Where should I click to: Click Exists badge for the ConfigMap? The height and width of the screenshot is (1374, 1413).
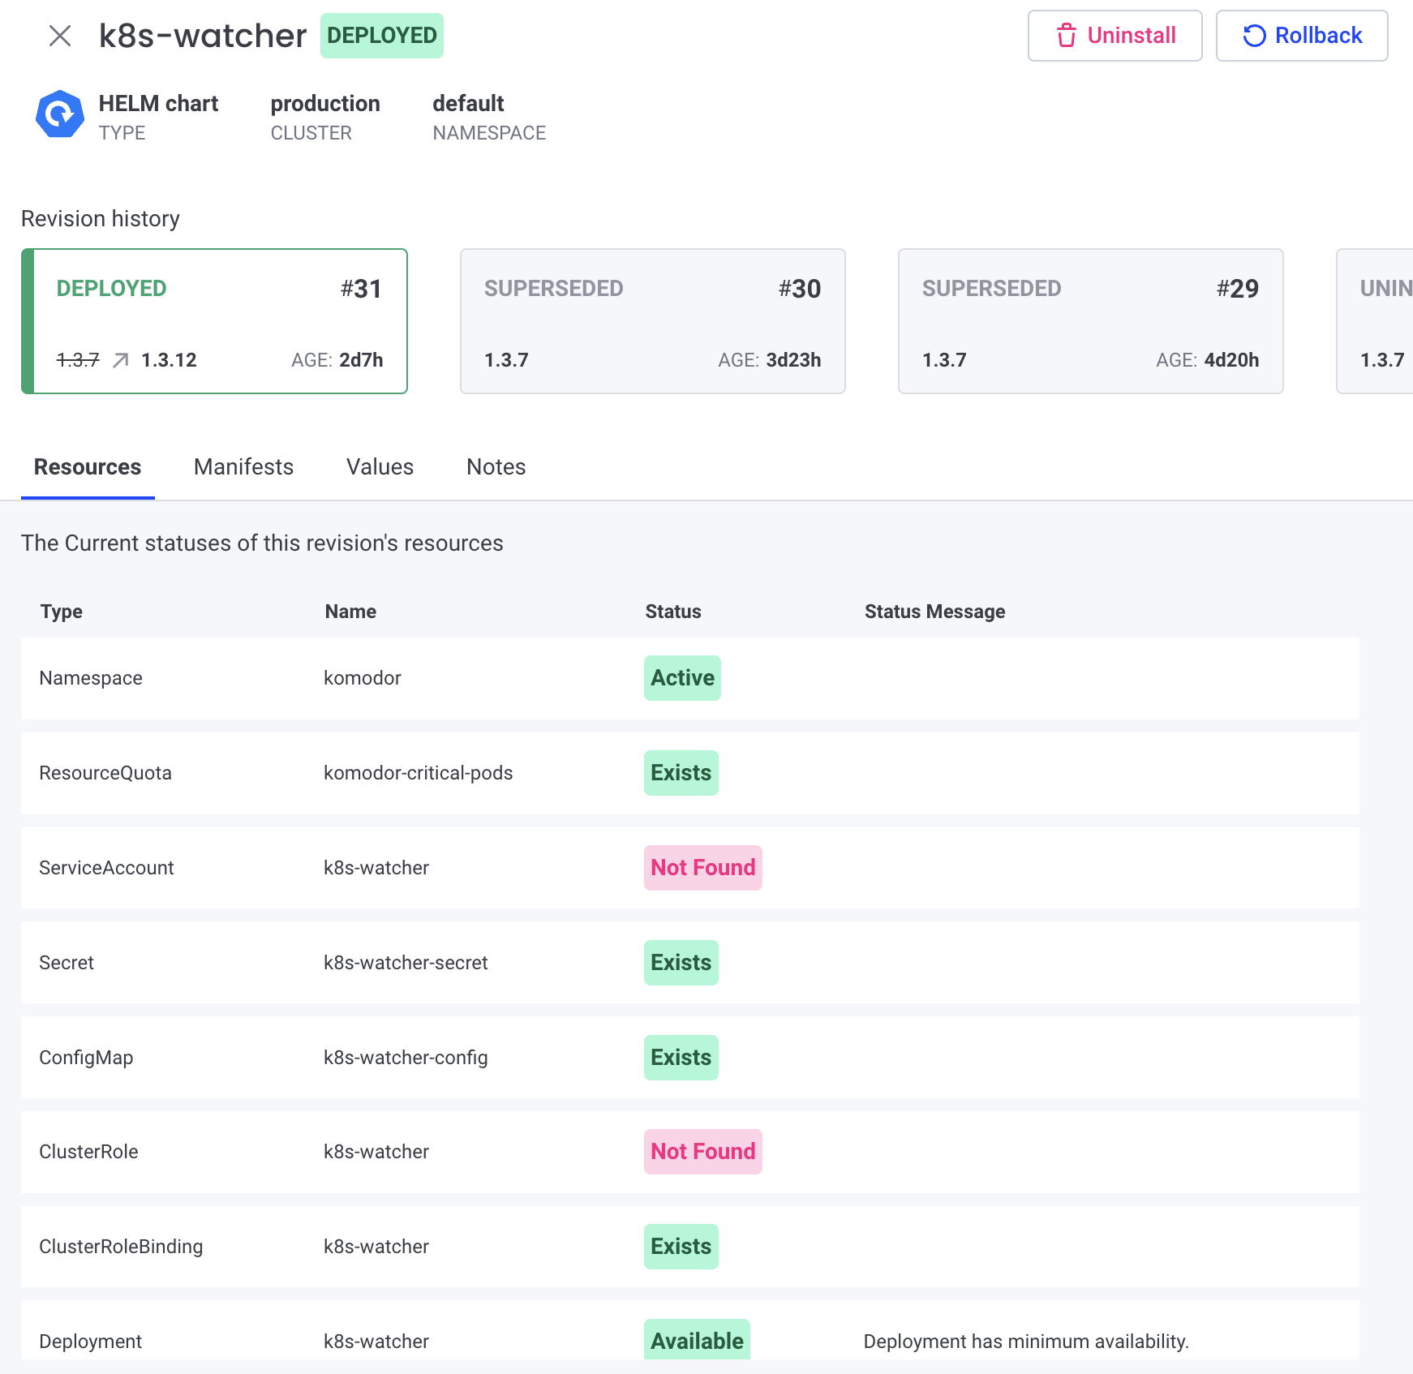(681, 1058)
